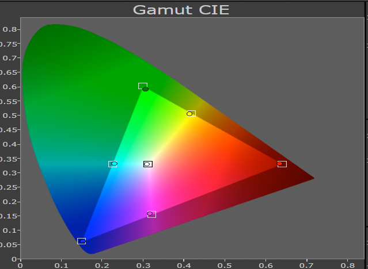Click the white point marker

pyautogui.click(x=147, y=164)
